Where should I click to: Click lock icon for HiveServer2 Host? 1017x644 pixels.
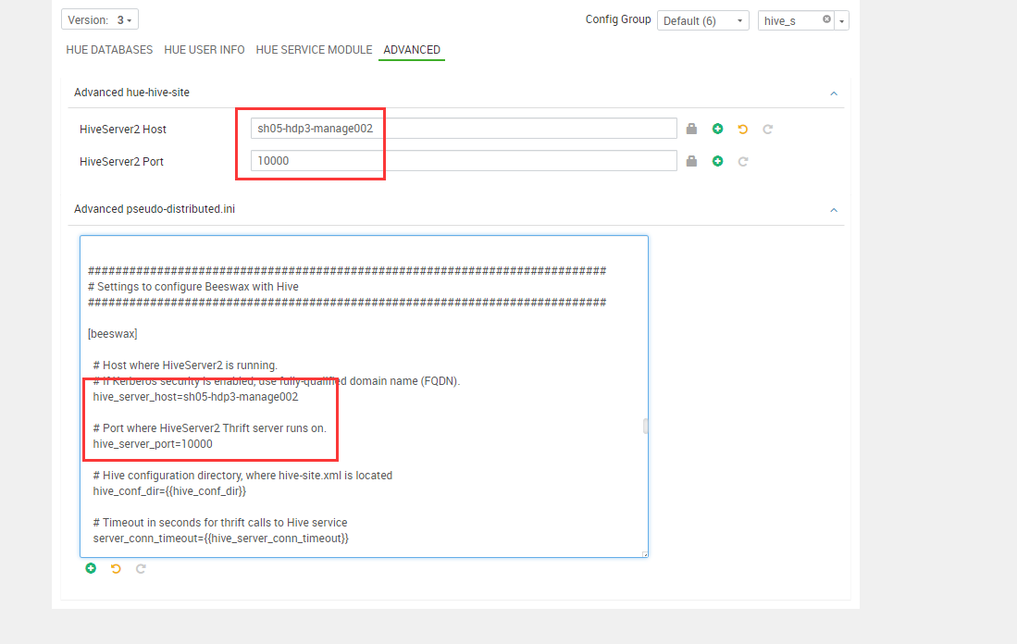pos(691,129)
